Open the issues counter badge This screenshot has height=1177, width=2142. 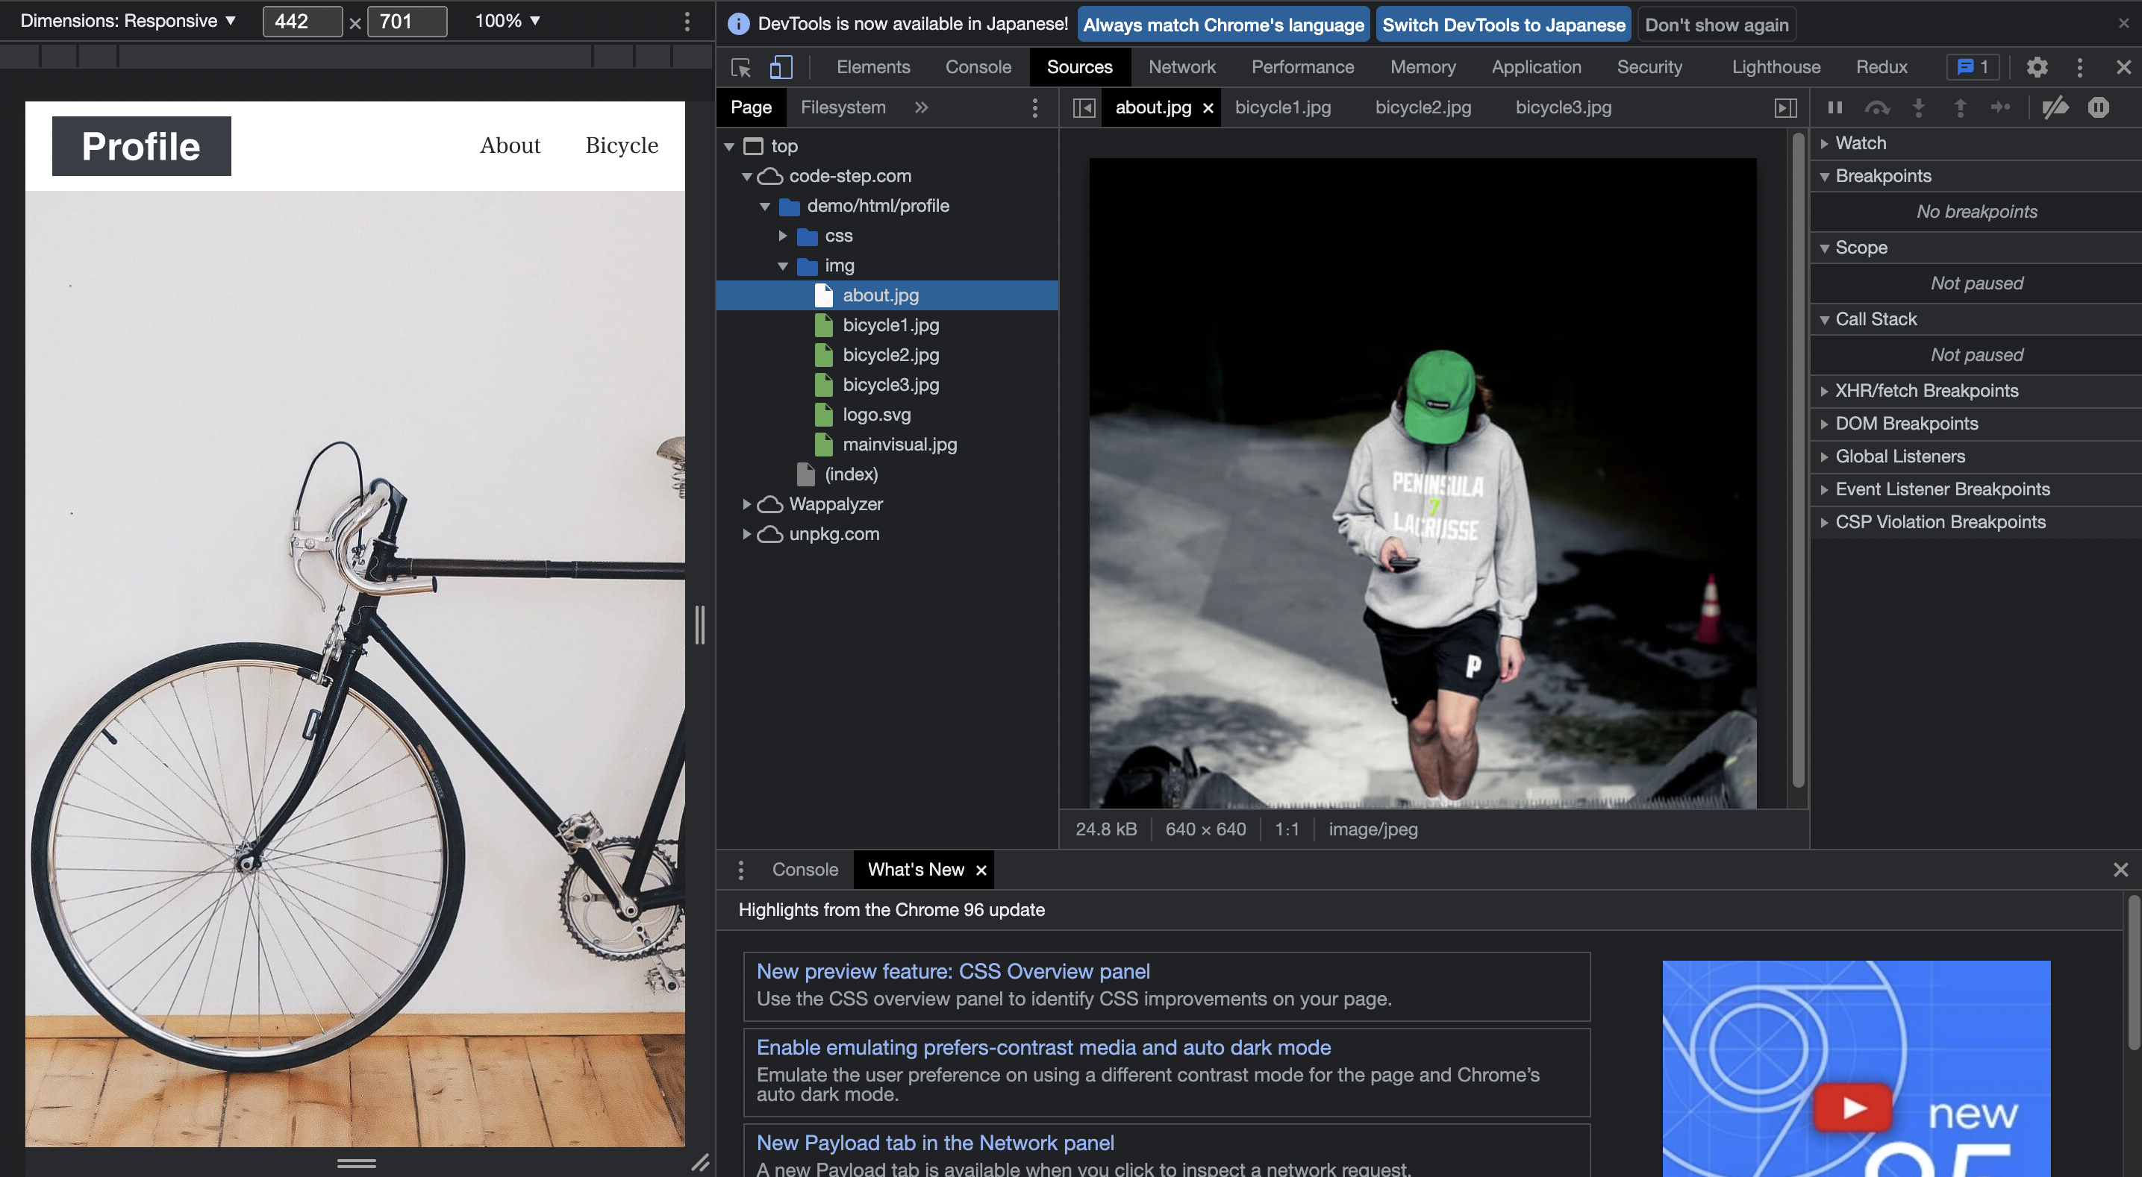coord(1973,67)
